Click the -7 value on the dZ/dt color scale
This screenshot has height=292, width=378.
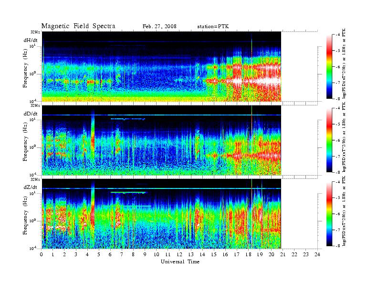pyautogui.click(x=338, y=230)
